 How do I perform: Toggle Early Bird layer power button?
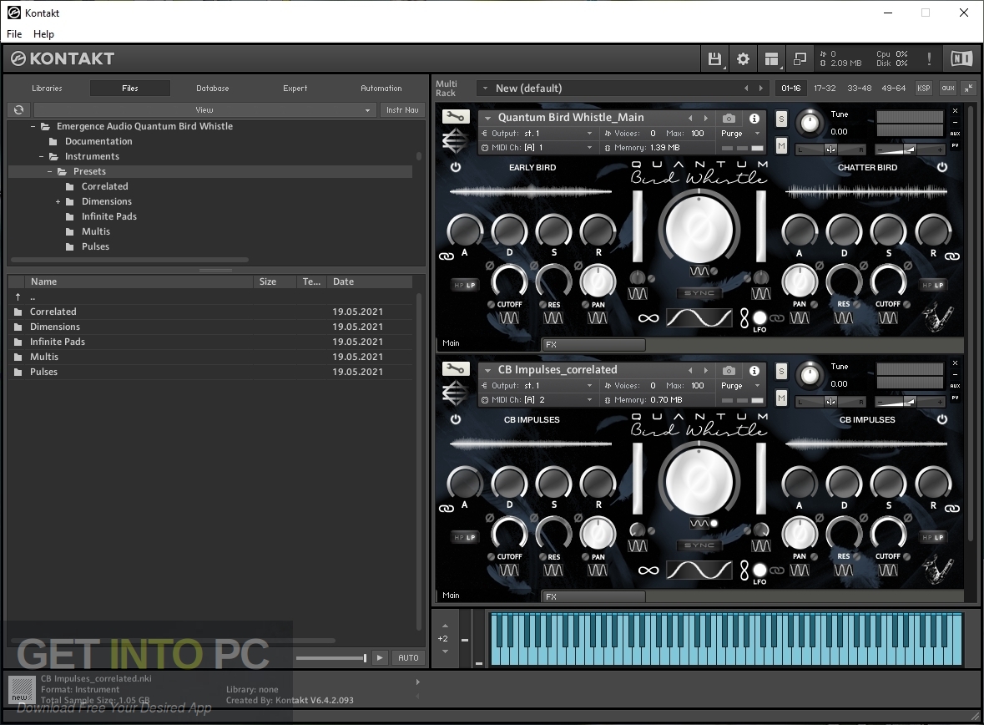tap(456, 167)
